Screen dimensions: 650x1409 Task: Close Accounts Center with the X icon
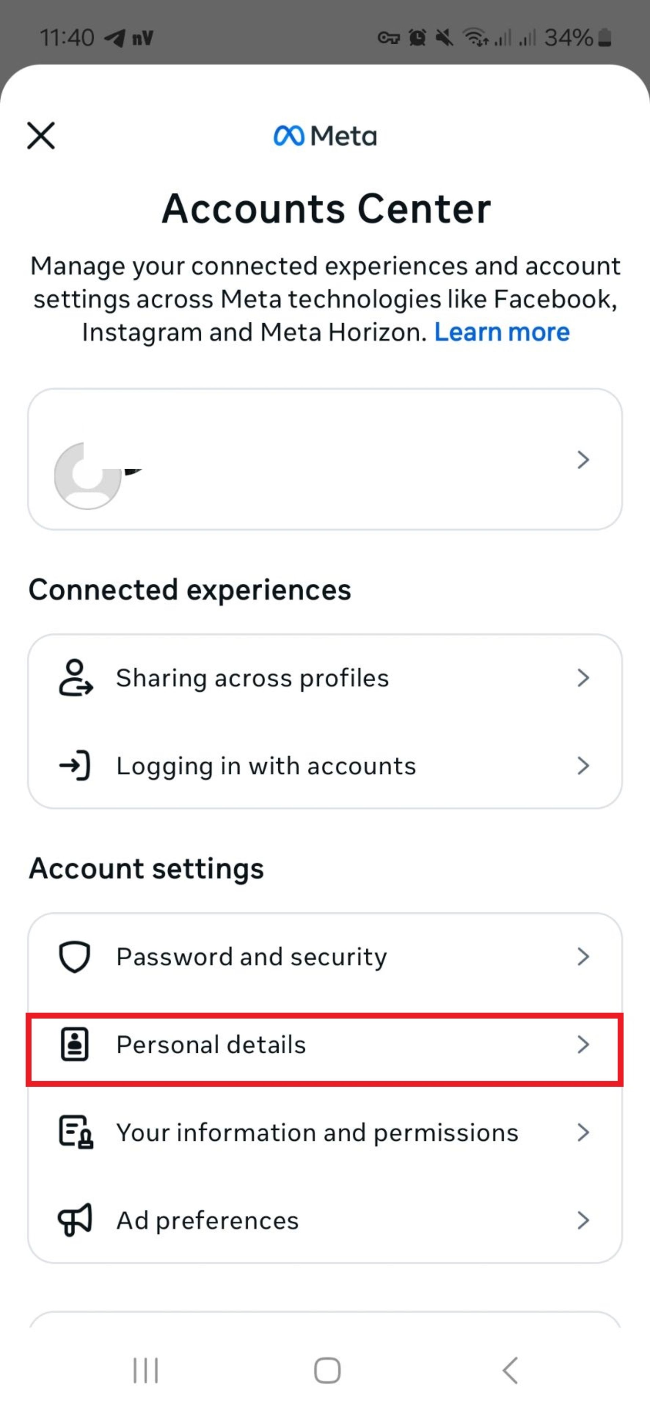(41, 136)
